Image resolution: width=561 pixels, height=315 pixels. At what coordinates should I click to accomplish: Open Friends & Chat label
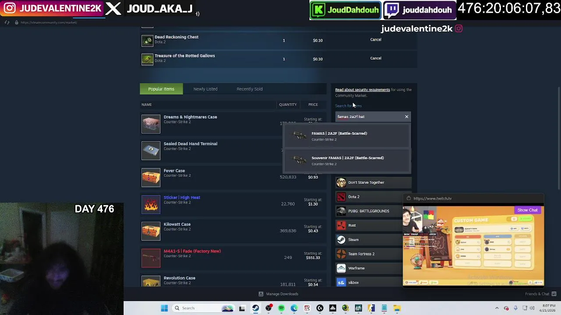pos(537,294)
